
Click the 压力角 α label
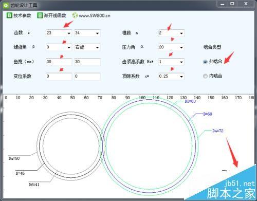[133, 47]
